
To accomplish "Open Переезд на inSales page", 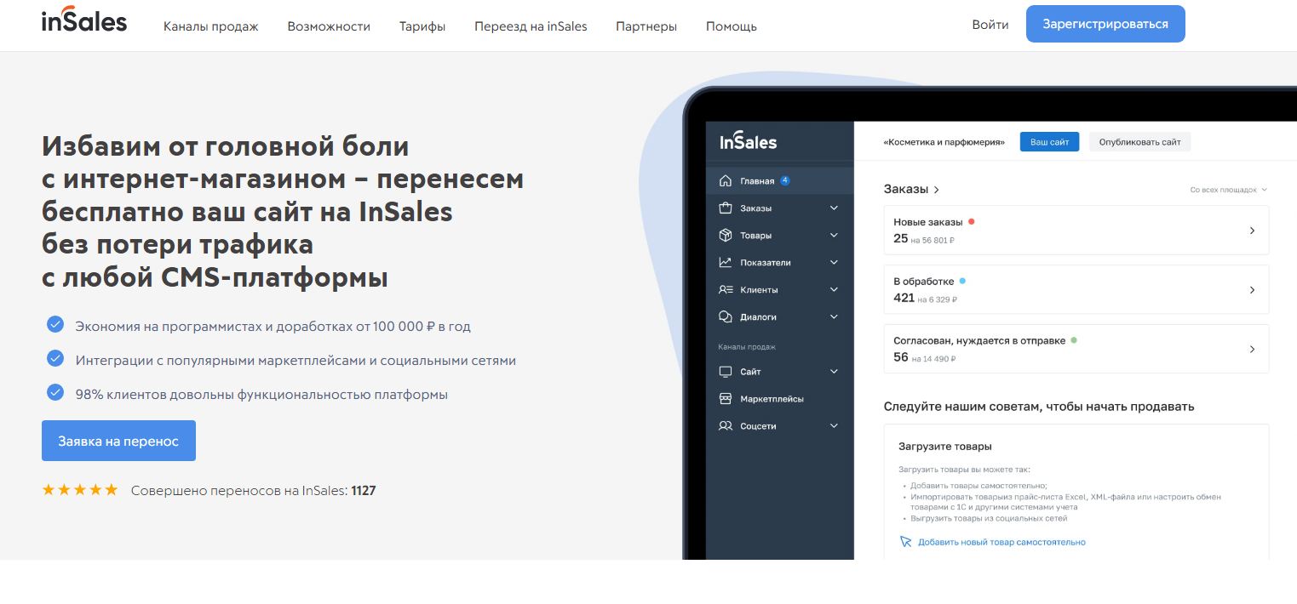I will click(531, 26).
